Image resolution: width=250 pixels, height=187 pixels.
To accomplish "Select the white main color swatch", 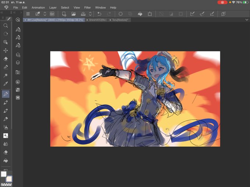I will [4, 174].
